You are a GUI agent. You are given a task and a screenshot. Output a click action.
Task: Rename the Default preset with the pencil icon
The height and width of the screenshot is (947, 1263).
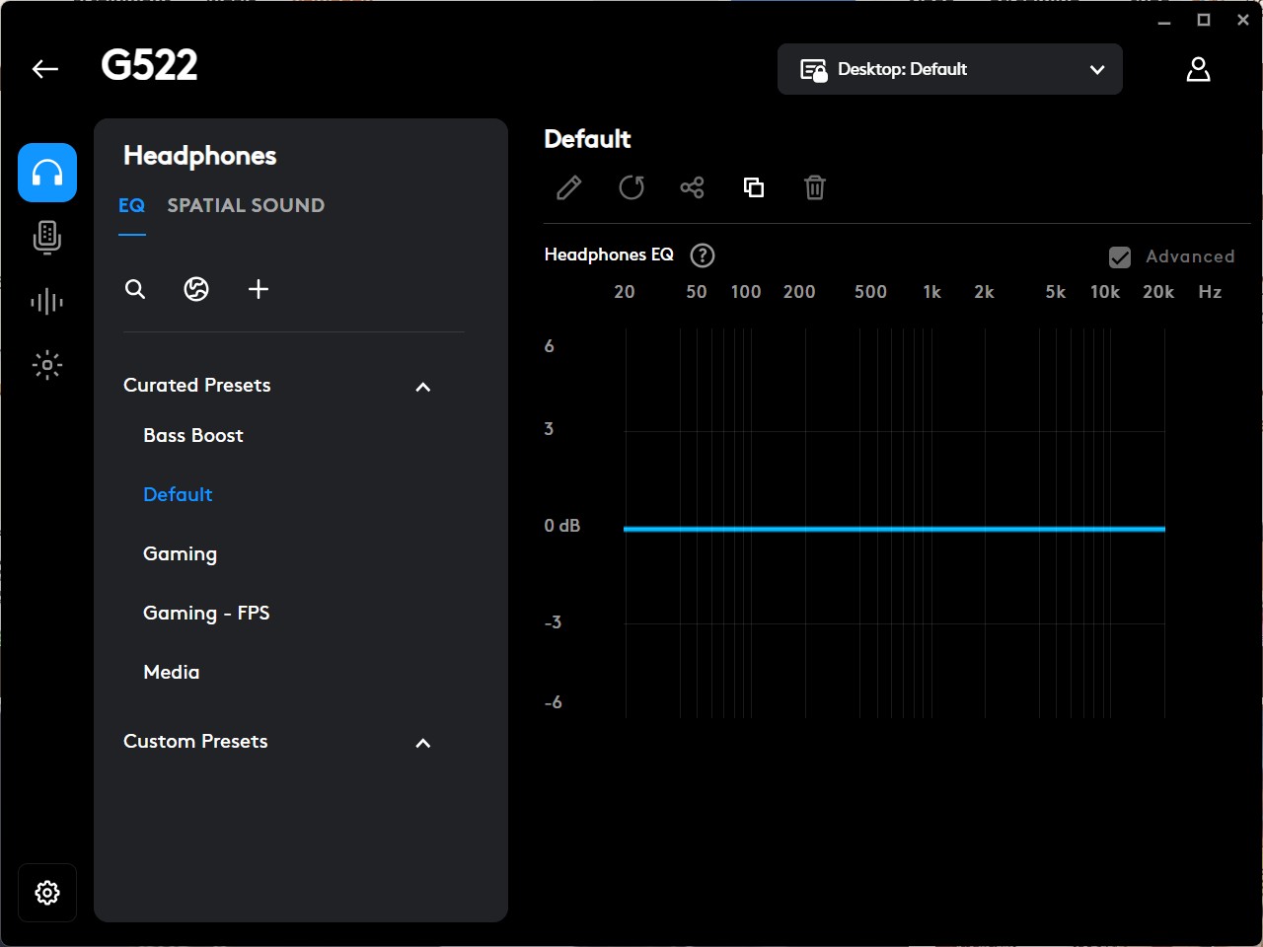(x=568, y=187)
